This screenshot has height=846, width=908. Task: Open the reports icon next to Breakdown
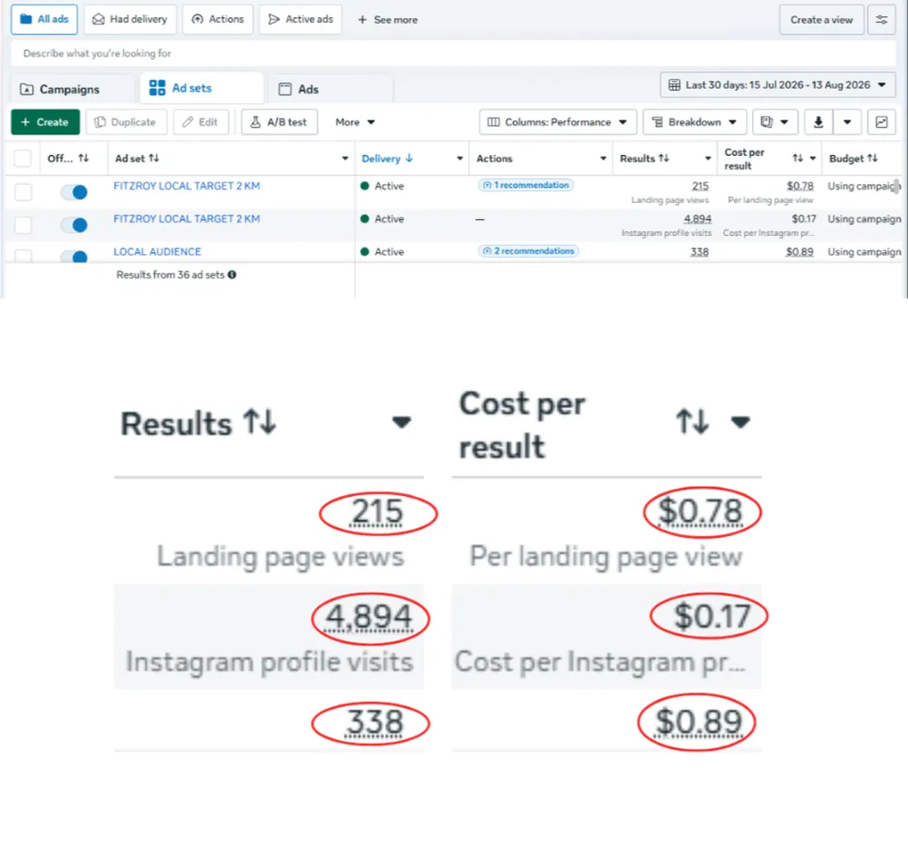(775, 122)
